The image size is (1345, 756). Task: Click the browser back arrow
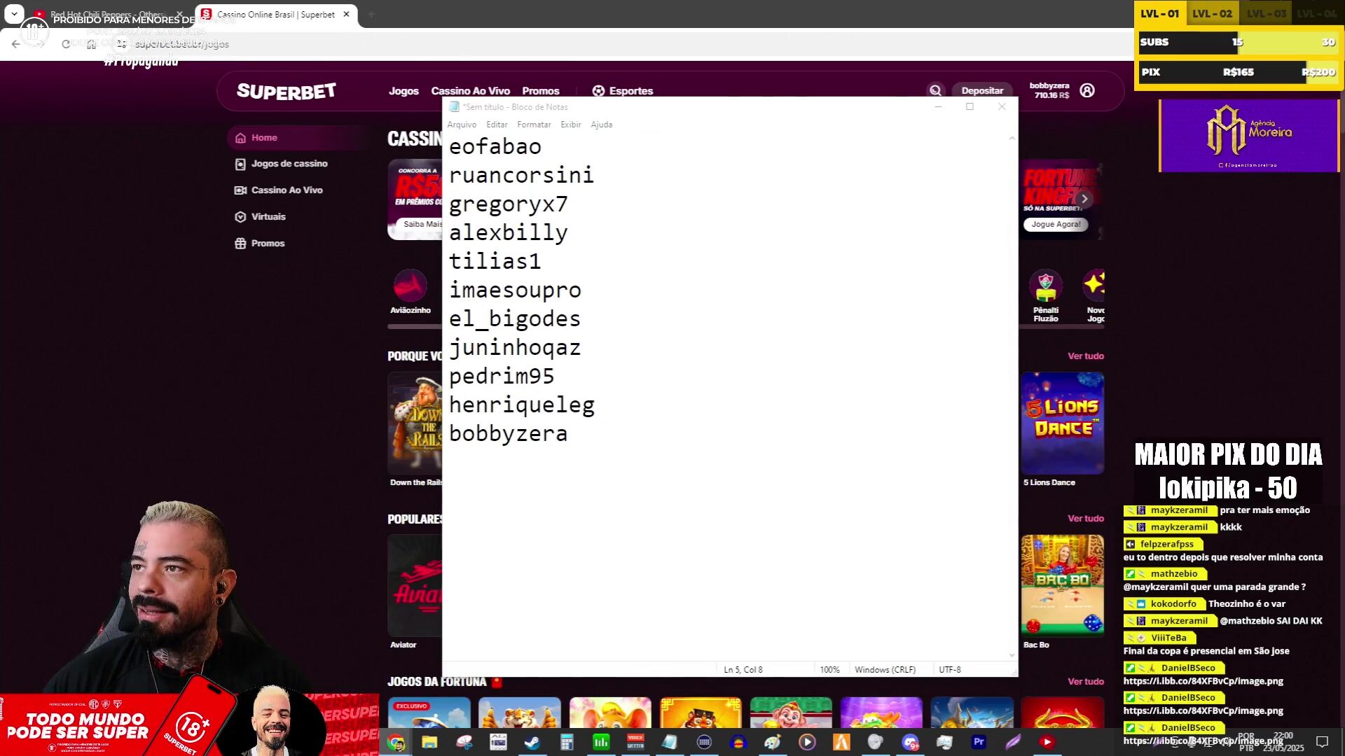(16, 44)
